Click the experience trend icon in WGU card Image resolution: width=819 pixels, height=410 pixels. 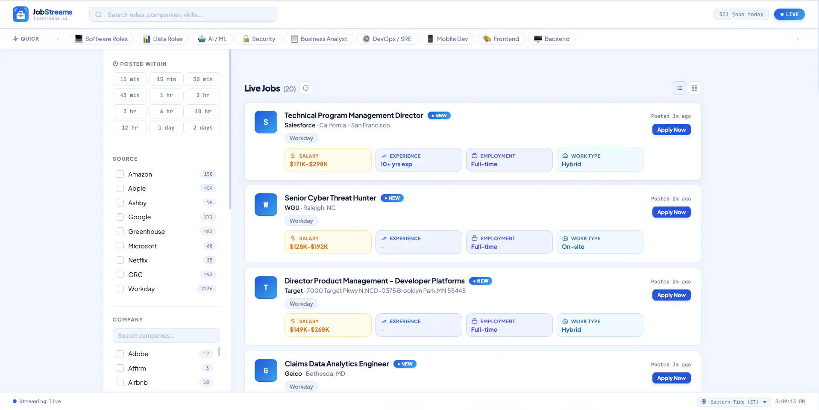click(x=384, y=239)
